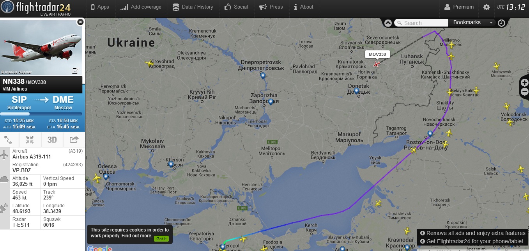Open the Data / History menu

click(x=193, y=7)
